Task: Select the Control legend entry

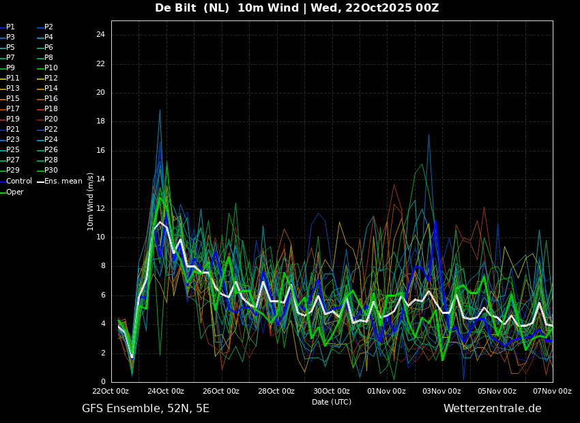Action: tap(19, 181)
